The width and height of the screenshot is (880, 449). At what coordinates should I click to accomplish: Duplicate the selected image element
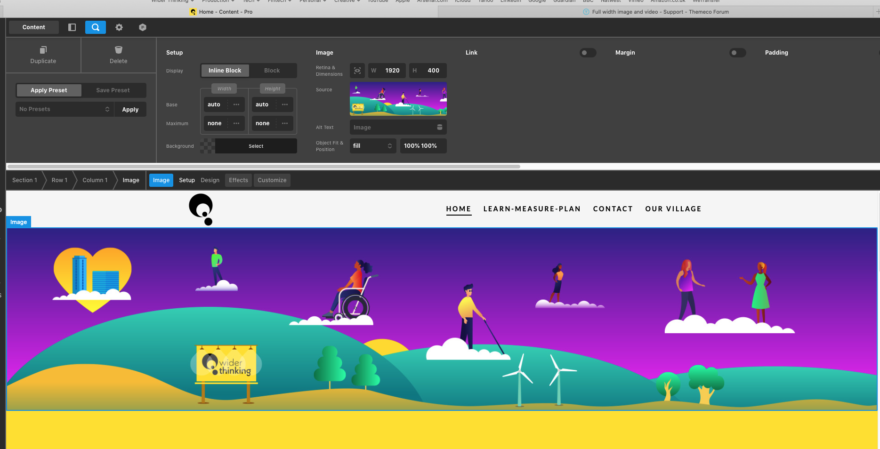[x=43, y=55]
